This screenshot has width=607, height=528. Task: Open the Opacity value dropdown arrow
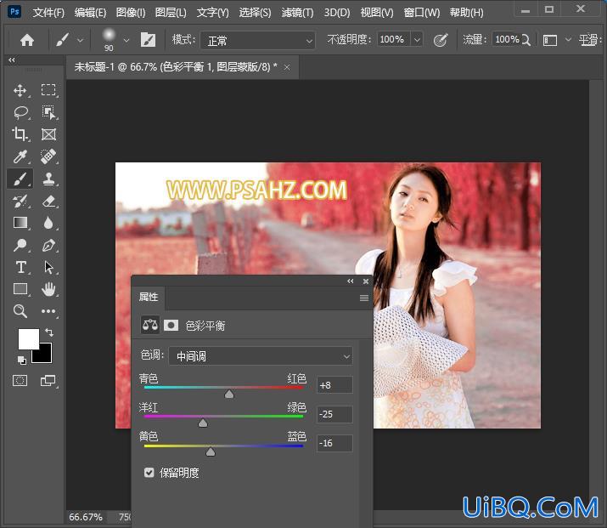(417, 40)
